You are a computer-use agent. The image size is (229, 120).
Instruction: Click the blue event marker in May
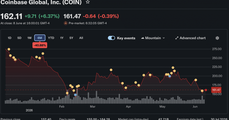[x=170, y=76]
